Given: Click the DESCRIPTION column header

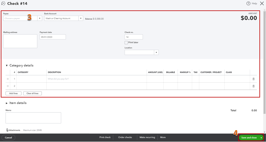Looking at the screenshot, I should click(x=55, y=72).
